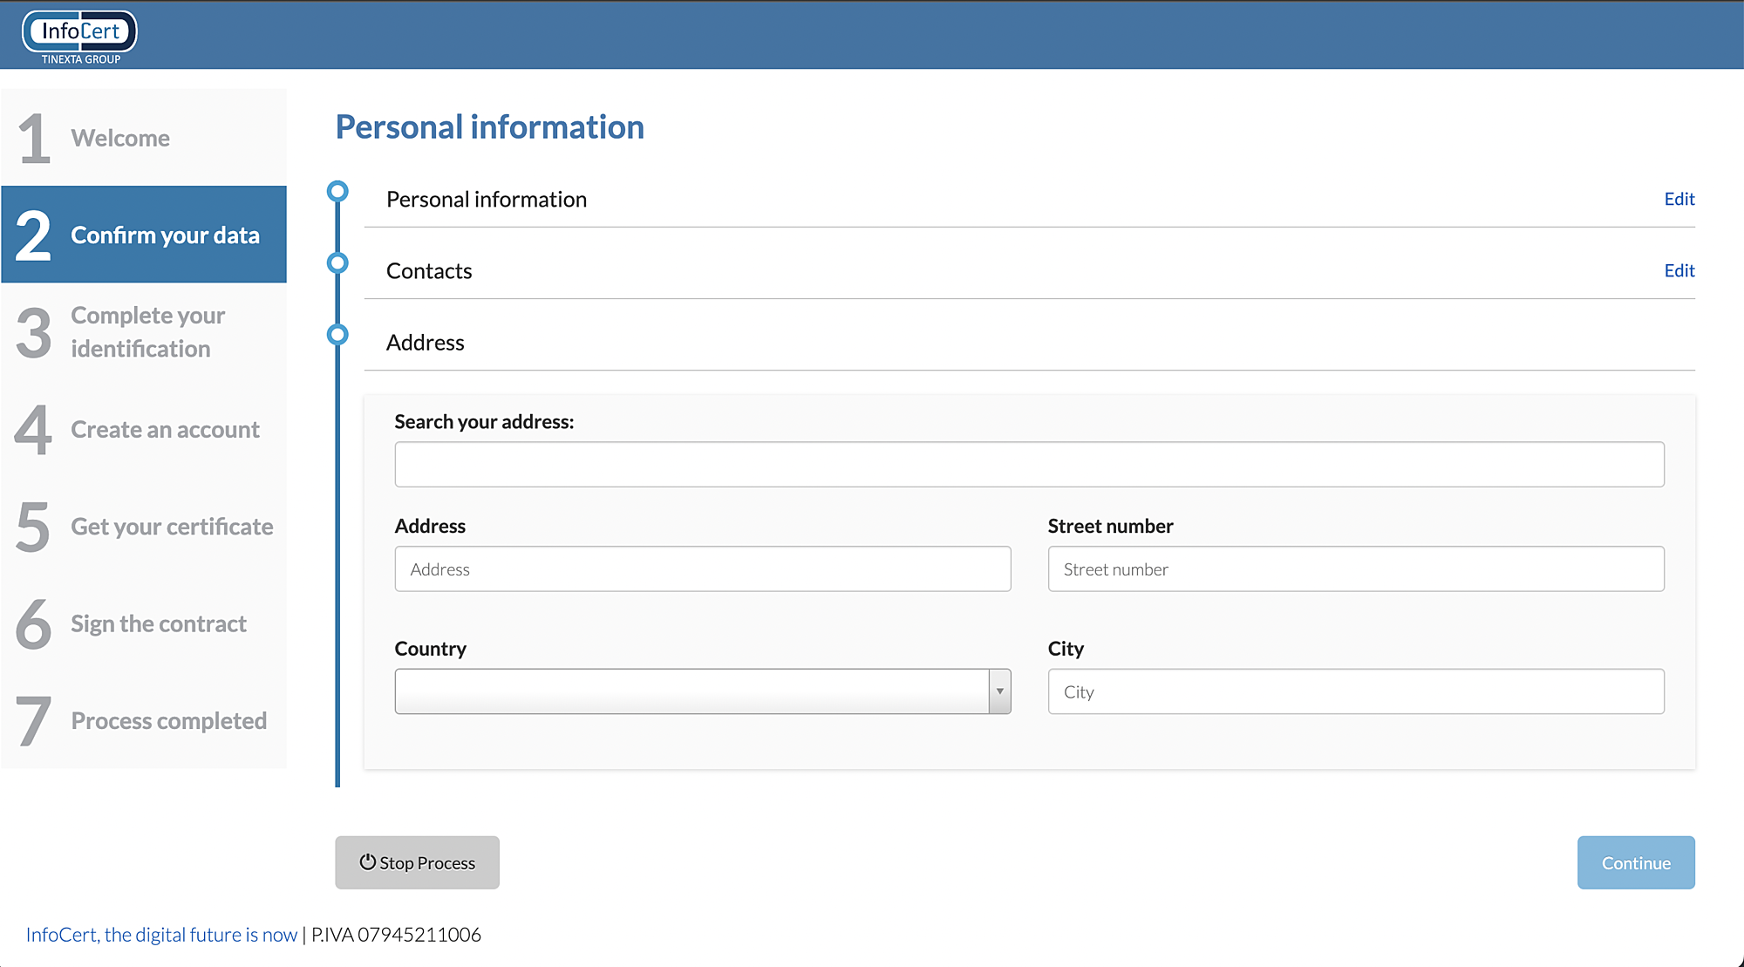This screenshot has width=1744, height=967.
Task: Open InfoCert digital future footer link
Action: coord(161,935)
